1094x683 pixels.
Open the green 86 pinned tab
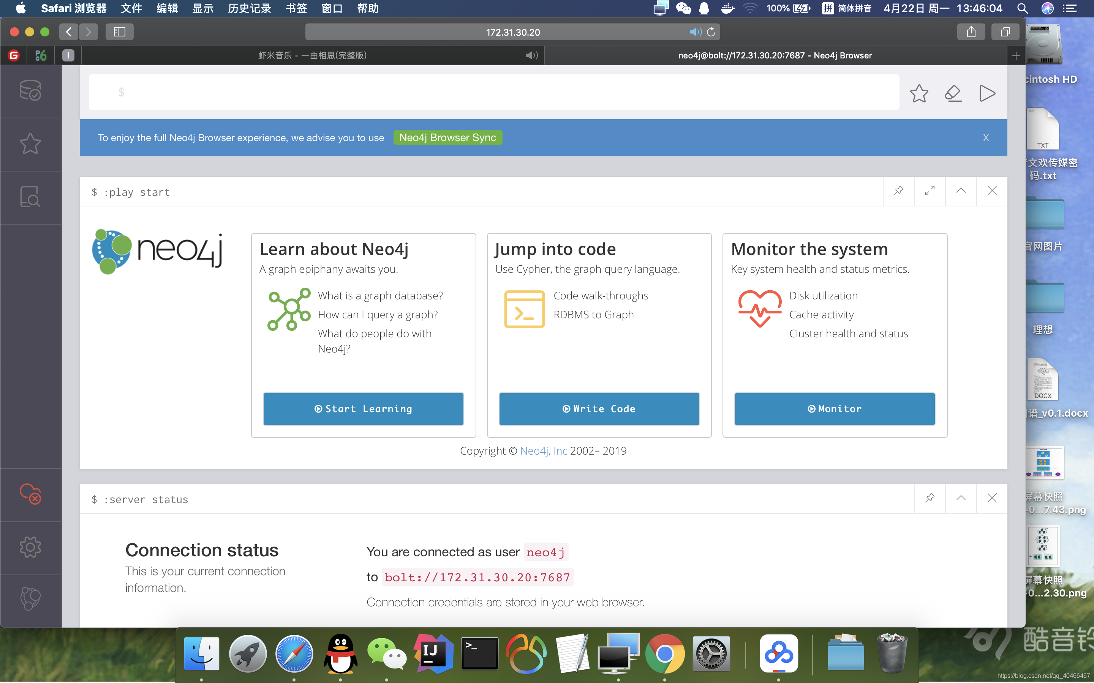click(x=41, y=55)
